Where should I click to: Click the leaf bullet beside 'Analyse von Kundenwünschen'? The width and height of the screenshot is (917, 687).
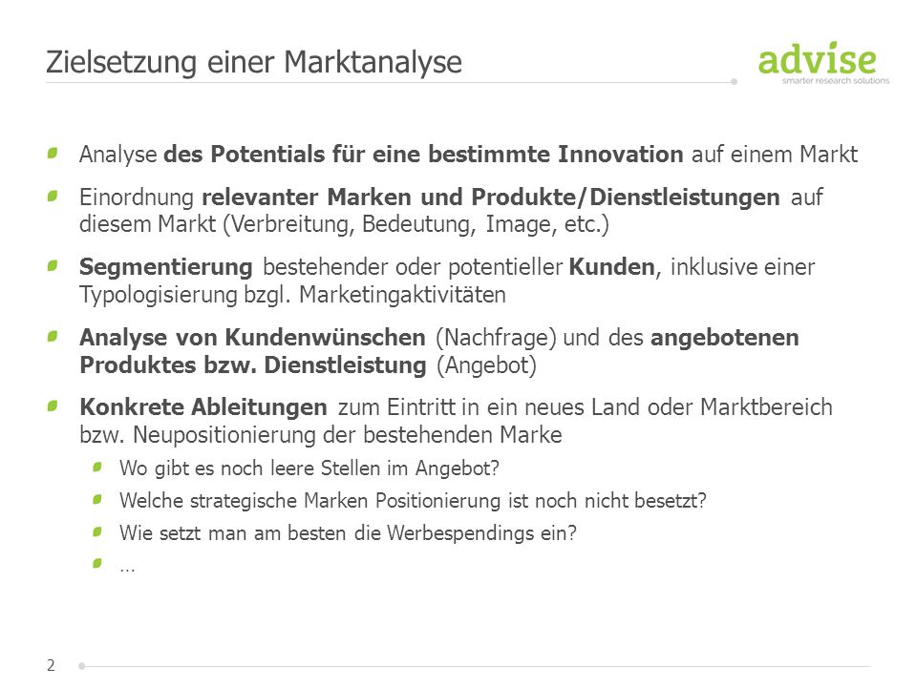pos(53,337)
